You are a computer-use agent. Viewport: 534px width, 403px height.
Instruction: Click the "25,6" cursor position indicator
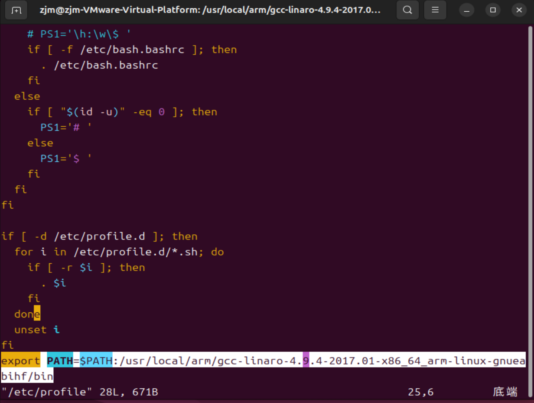420,391
